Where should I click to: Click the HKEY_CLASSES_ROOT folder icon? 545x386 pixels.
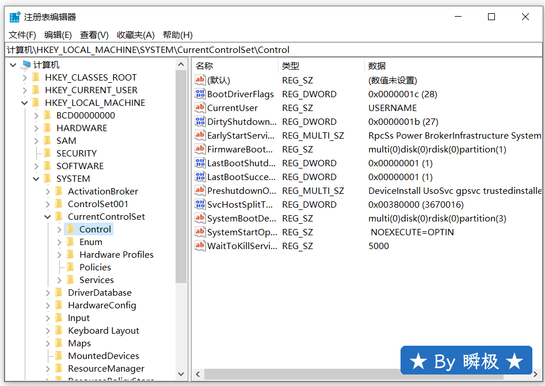(x=36, y=78)
